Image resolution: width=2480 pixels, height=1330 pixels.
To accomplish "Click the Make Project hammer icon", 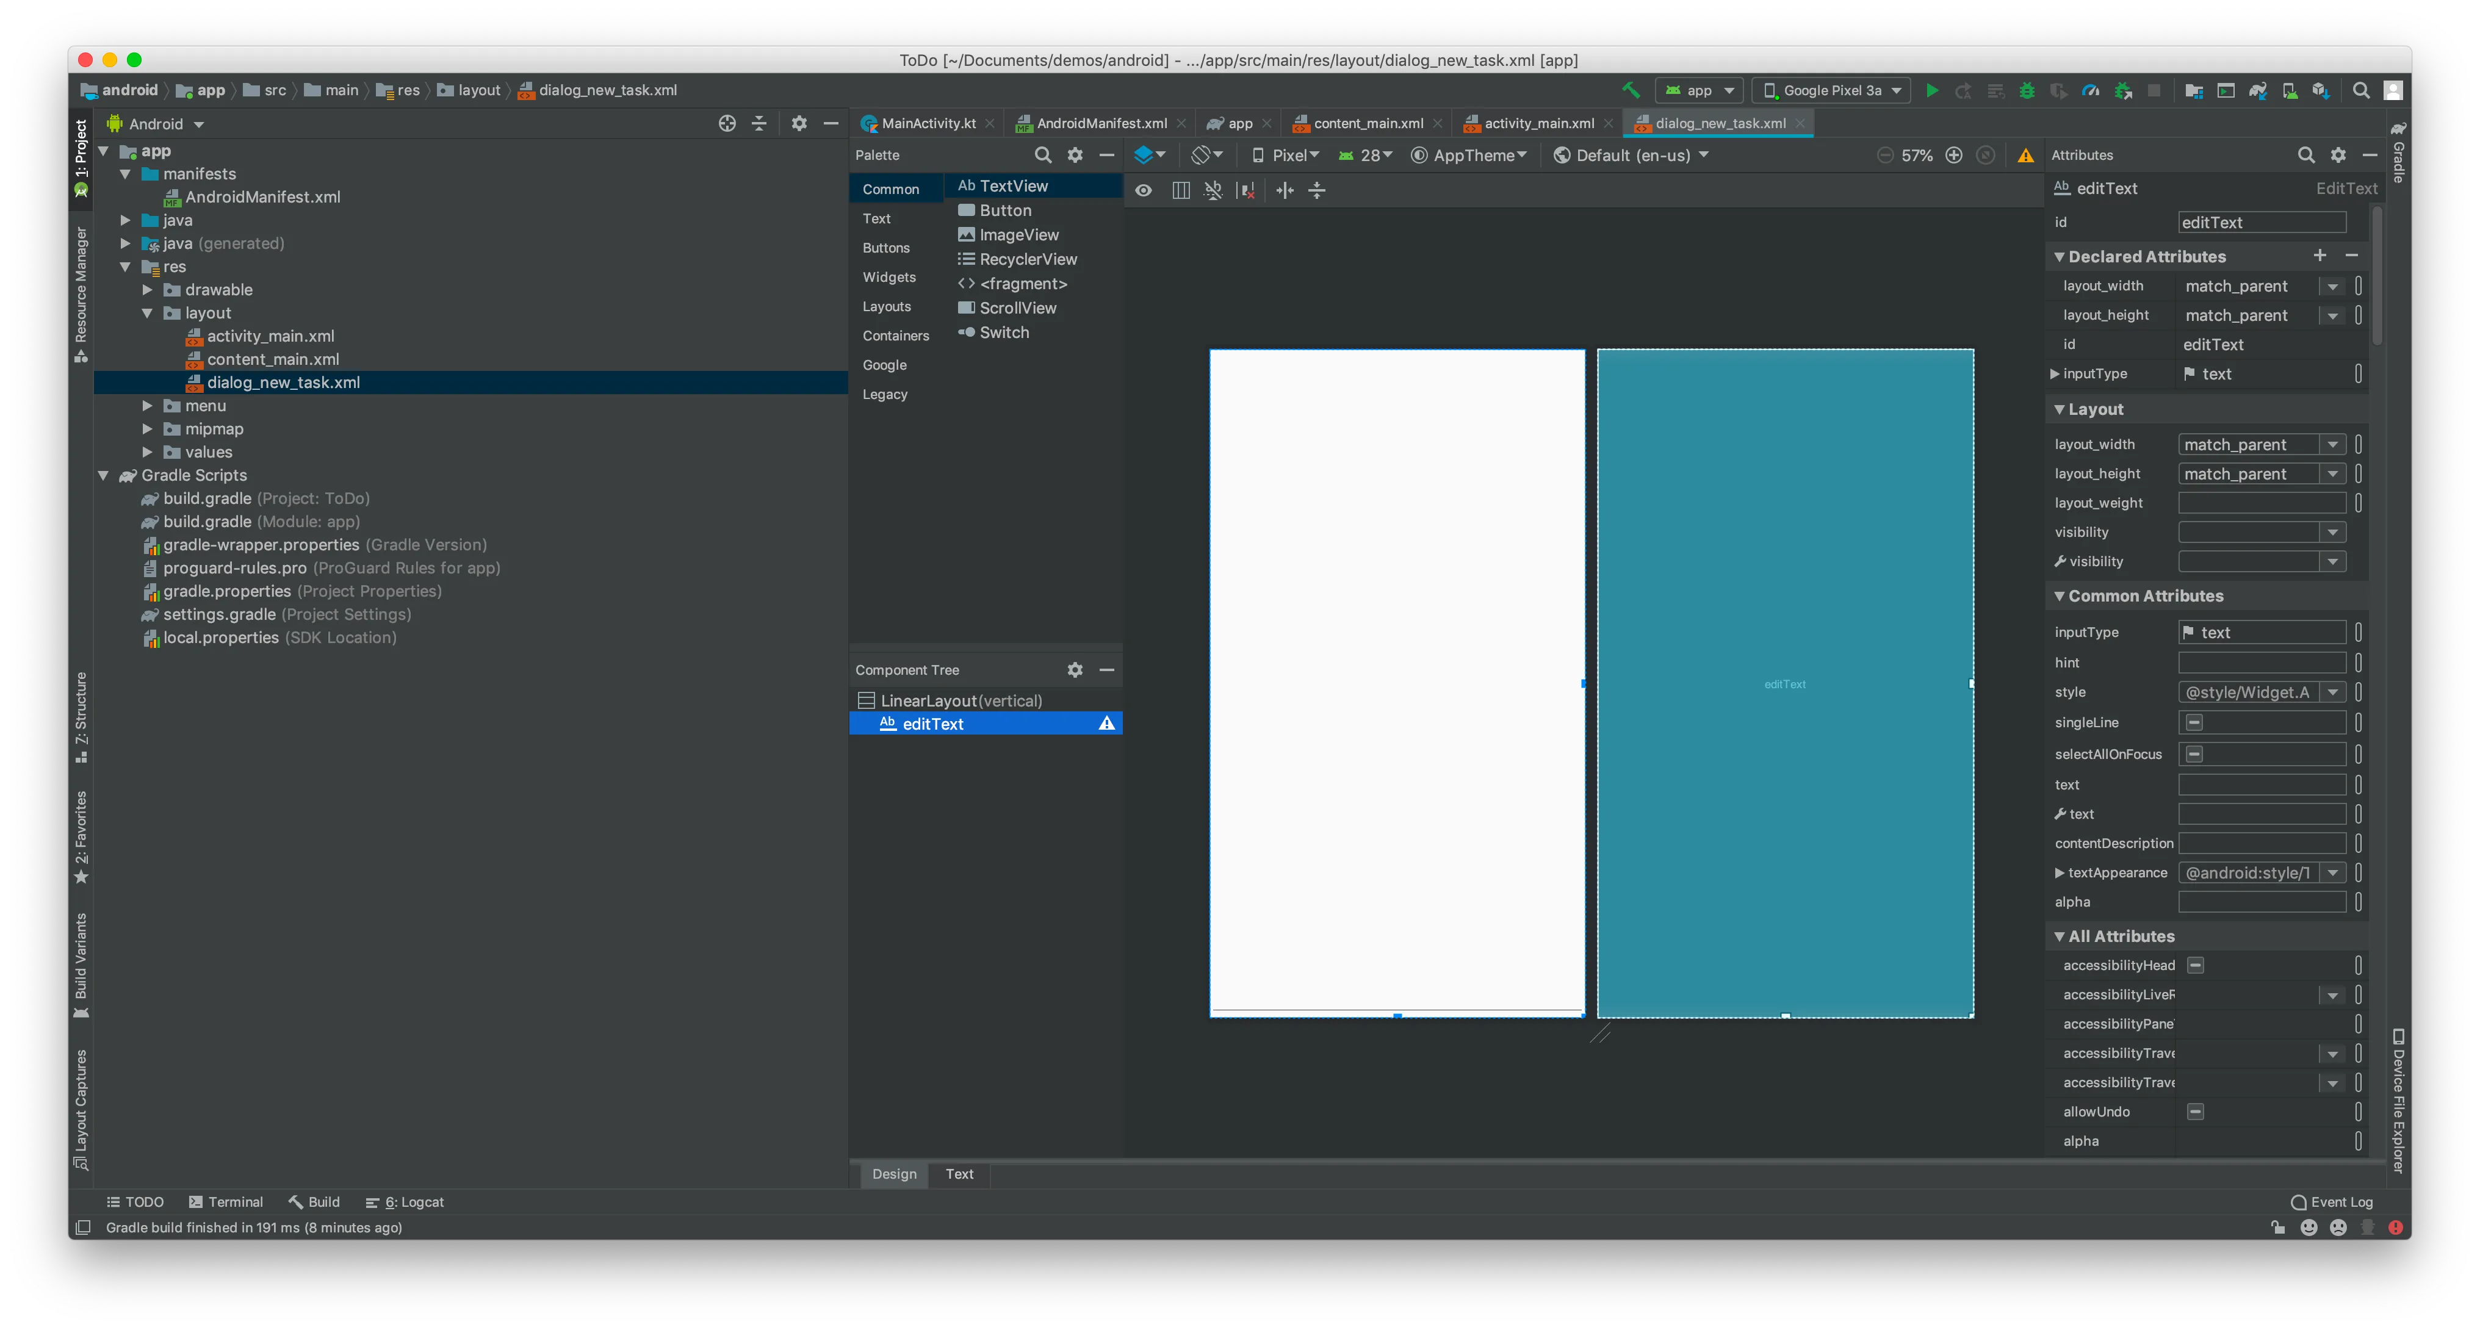I will [x=1630, y=90].
